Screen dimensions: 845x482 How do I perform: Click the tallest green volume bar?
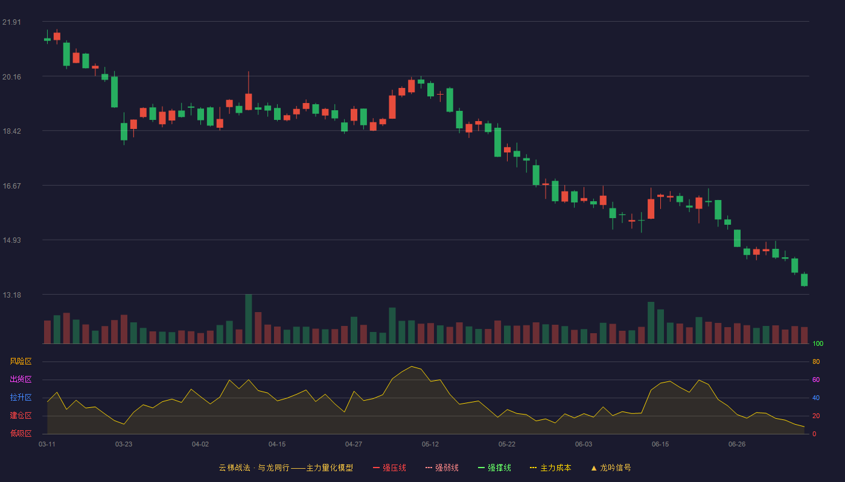[x=248, y=319]
